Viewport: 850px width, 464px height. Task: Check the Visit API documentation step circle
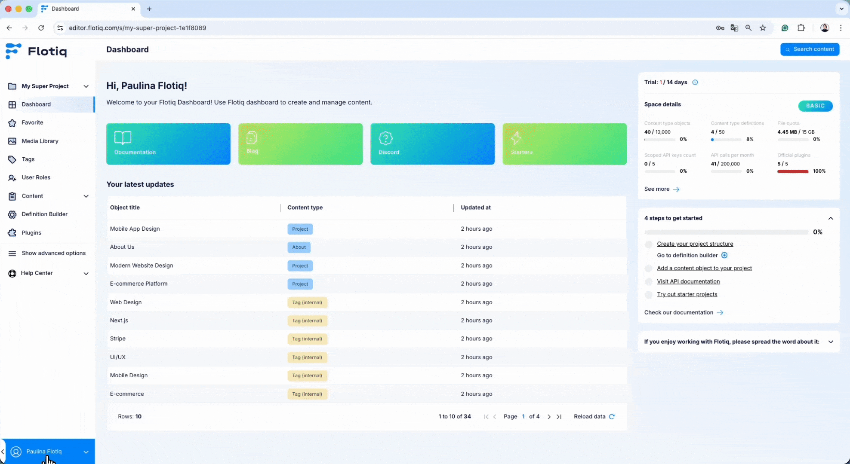pyautogui.click(x=649, y=282)
